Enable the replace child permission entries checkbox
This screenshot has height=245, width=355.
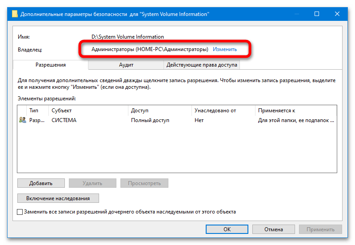coord(20,212)
